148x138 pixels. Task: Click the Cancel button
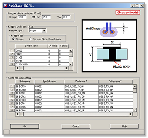(x=76, y=126)
